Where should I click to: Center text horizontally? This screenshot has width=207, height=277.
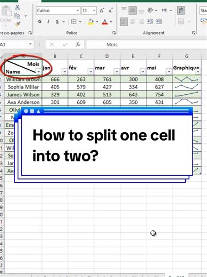[133, 22]
